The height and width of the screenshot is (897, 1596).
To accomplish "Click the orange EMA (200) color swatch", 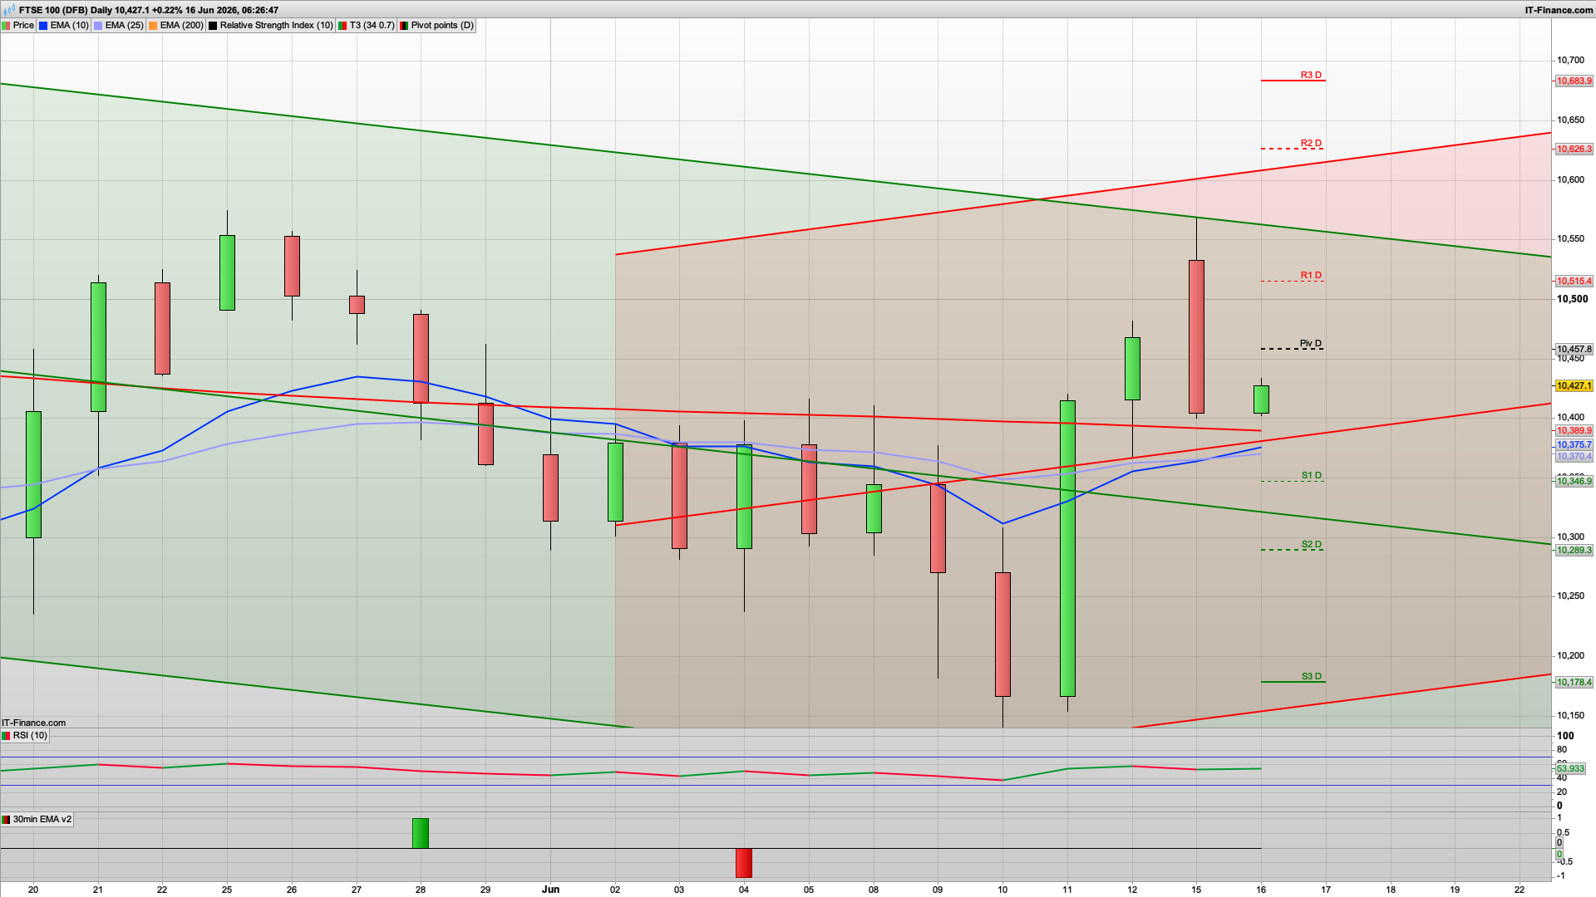I will (x=153, y=26).
